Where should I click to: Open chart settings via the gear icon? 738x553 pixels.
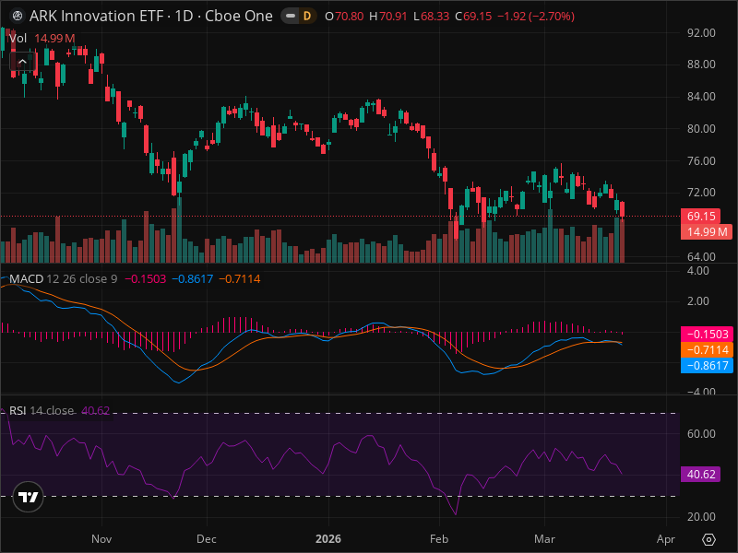pyautogui.click(x=708, y=539)
